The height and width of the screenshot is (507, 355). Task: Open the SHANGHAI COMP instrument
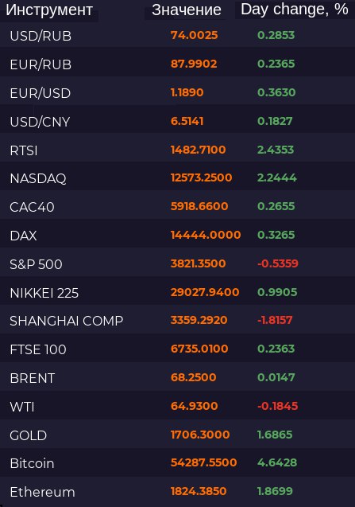pyautogui.click(x=67, y=321)
